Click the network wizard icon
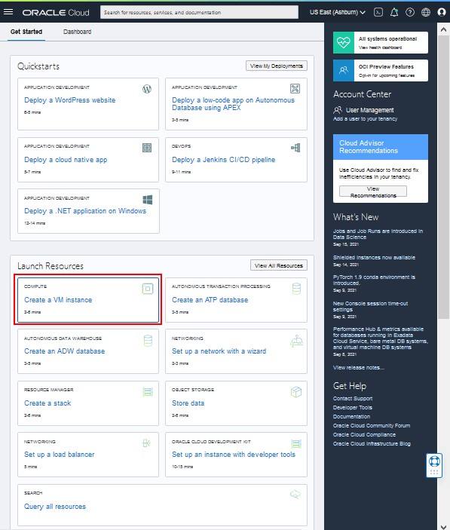The height and width of the screenshot is (530, 450). [296, 341]
